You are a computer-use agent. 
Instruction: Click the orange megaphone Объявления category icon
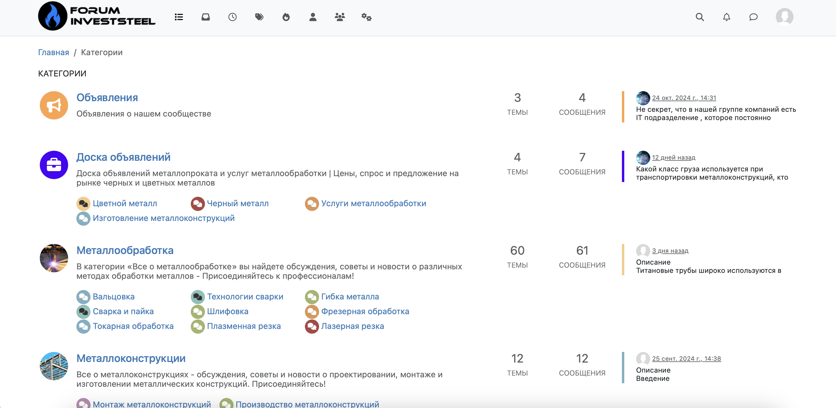(54, 105)
